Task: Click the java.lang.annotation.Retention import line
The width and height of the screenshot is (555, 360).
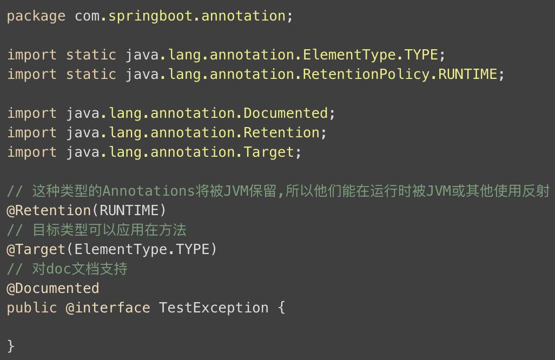Action: [167, 133]
